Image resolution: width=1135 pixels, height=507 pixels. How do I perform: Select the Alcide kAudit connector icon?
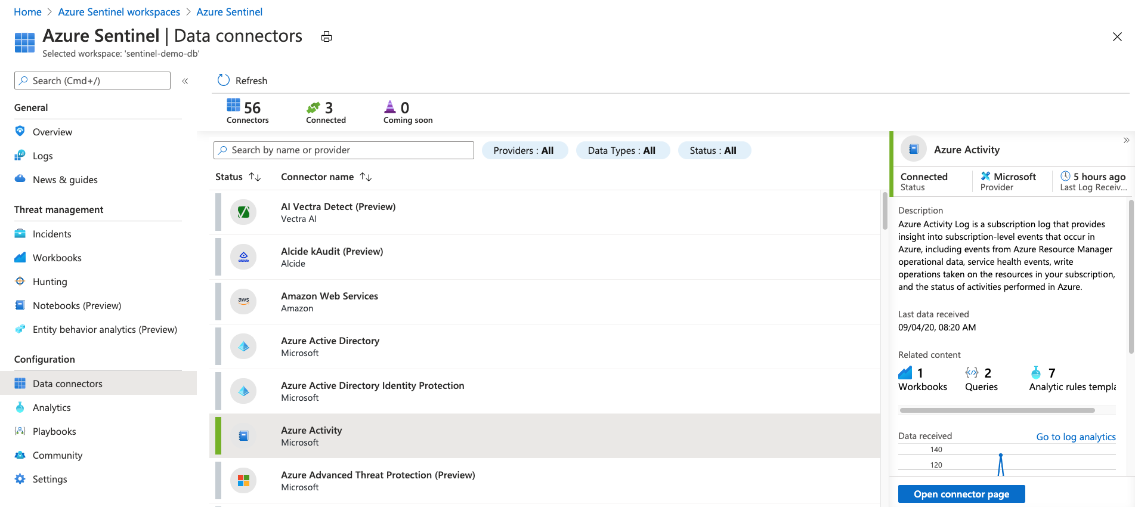tap(243, 257)
